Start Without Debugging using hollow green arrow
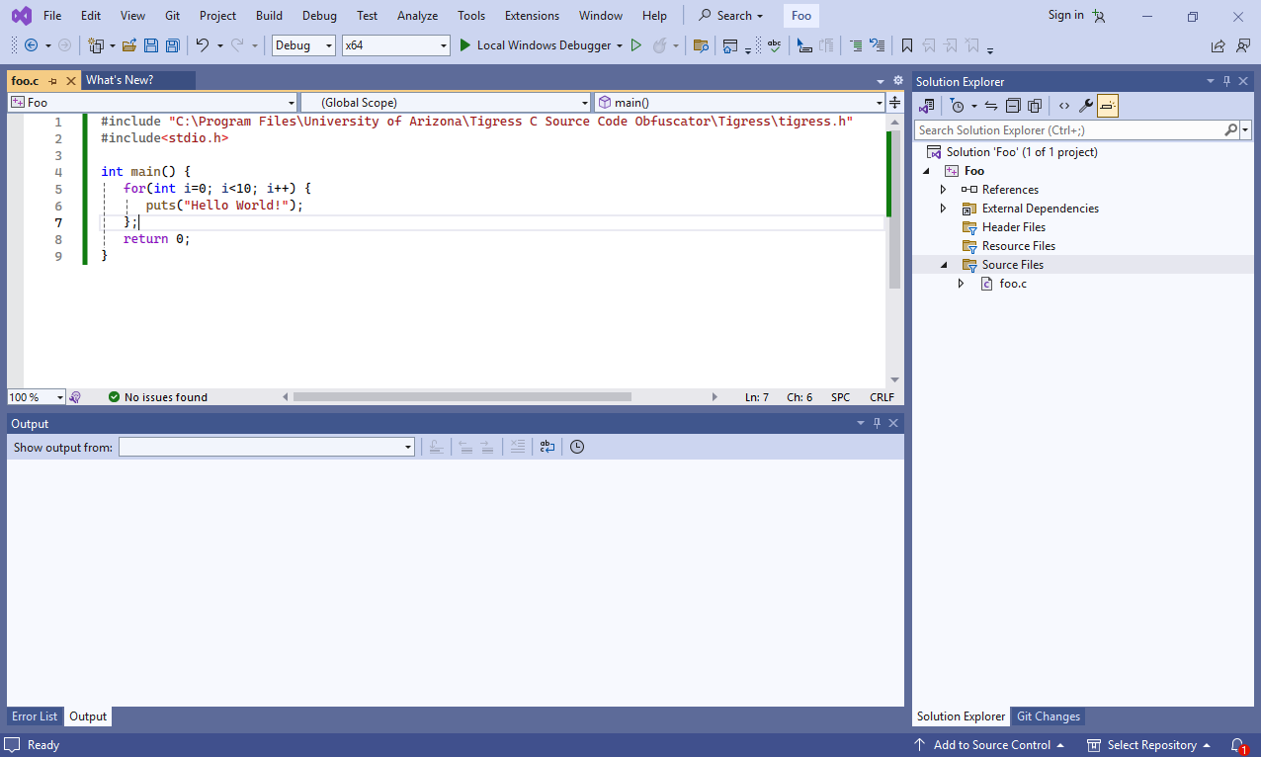1261x757 pixels. 636,45
